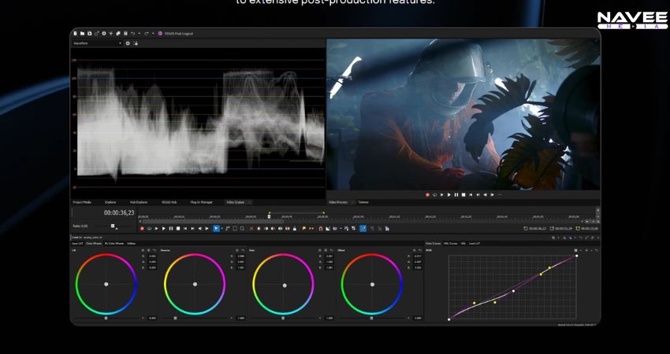The image size is (670, 354).
Task: Click the Offset Y value field
Action: [418, 318]
